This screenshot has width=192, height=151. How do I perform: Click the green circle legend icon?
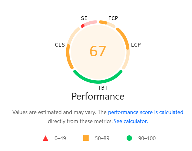pyautogui.click(x=129, y=138)
